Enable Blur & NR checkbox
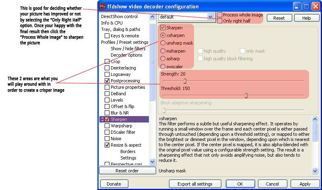Screen dimensions: 322x190 pyautogui.click(x=107, y=113)
